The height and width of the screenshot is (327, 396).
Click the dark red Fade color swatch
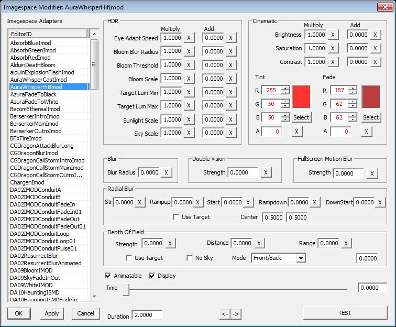371,97
